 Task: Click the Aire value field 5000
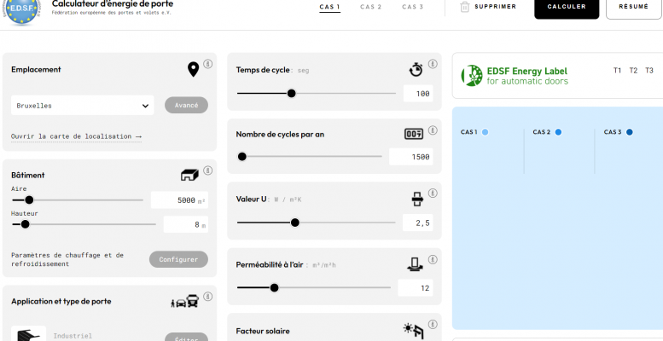(179, 200)
